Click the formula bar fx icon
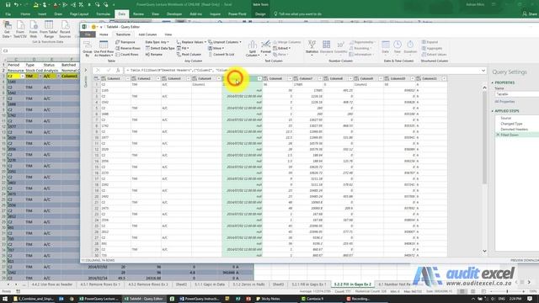539x303 pixels. pos(118,71)
